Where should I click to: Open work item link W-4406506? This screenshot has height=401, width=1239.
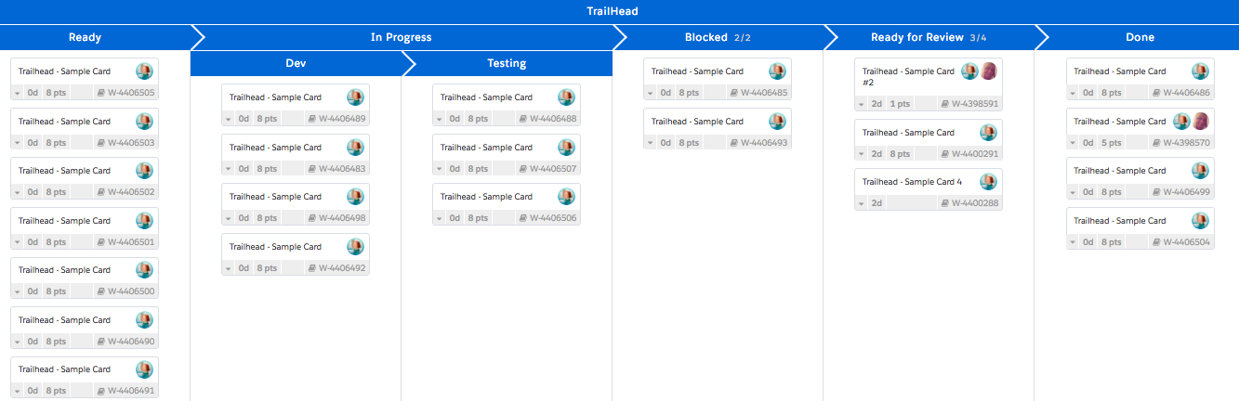(553, 218)
